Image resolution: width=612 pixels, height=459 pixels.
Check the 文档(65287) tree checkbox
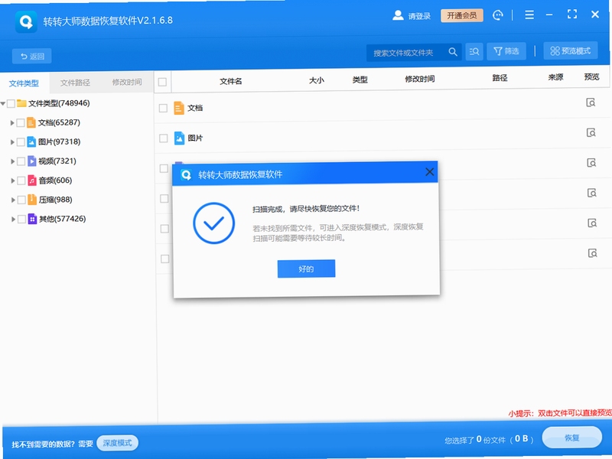21,123
